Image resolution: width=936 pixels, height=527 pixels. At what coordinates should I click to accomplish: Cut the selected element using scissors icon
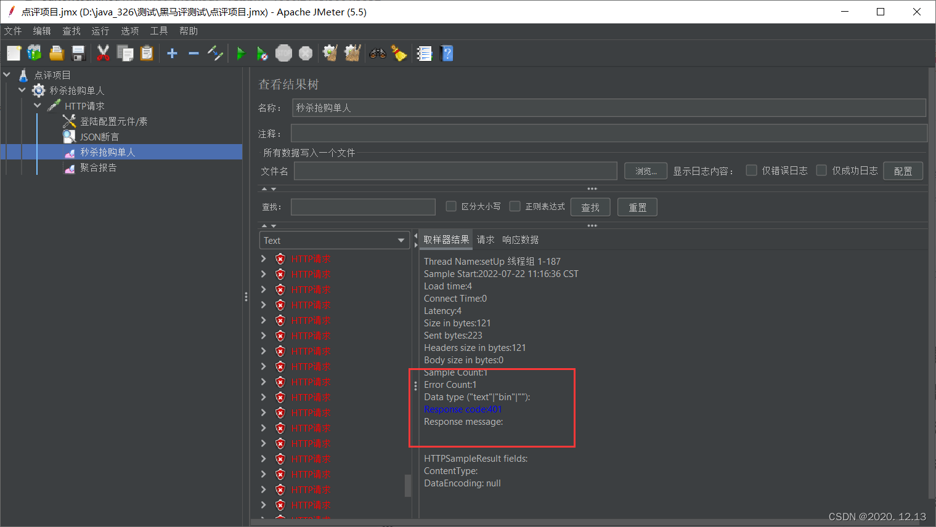click(103, 53)
